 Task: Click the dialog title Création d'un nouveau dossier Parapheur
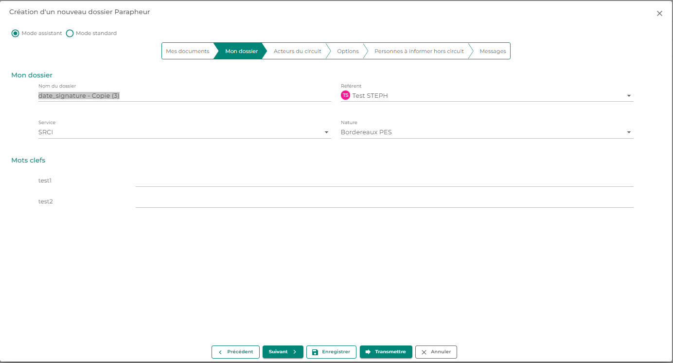pyautogui.click(x=80, y=12)
